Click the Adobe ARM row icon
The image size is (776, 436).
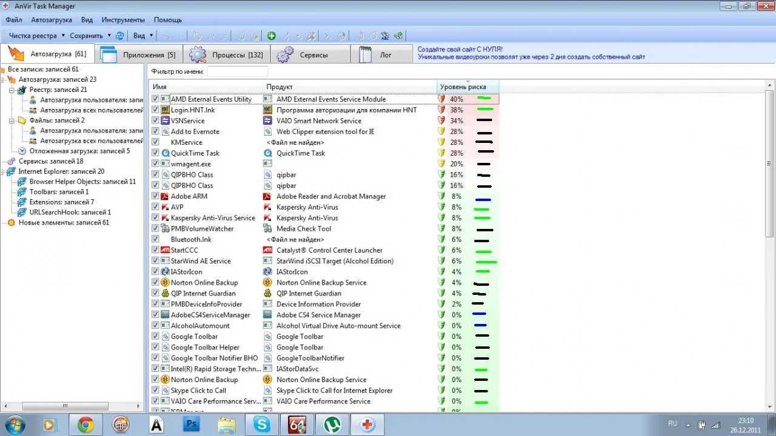(x=164, y=196)
